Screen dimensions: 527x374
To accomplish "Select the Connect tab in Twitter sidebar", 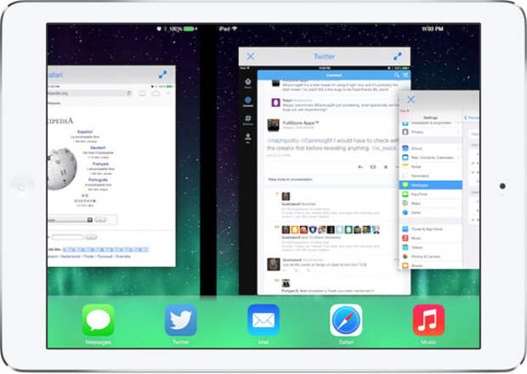I will point(248,101).
